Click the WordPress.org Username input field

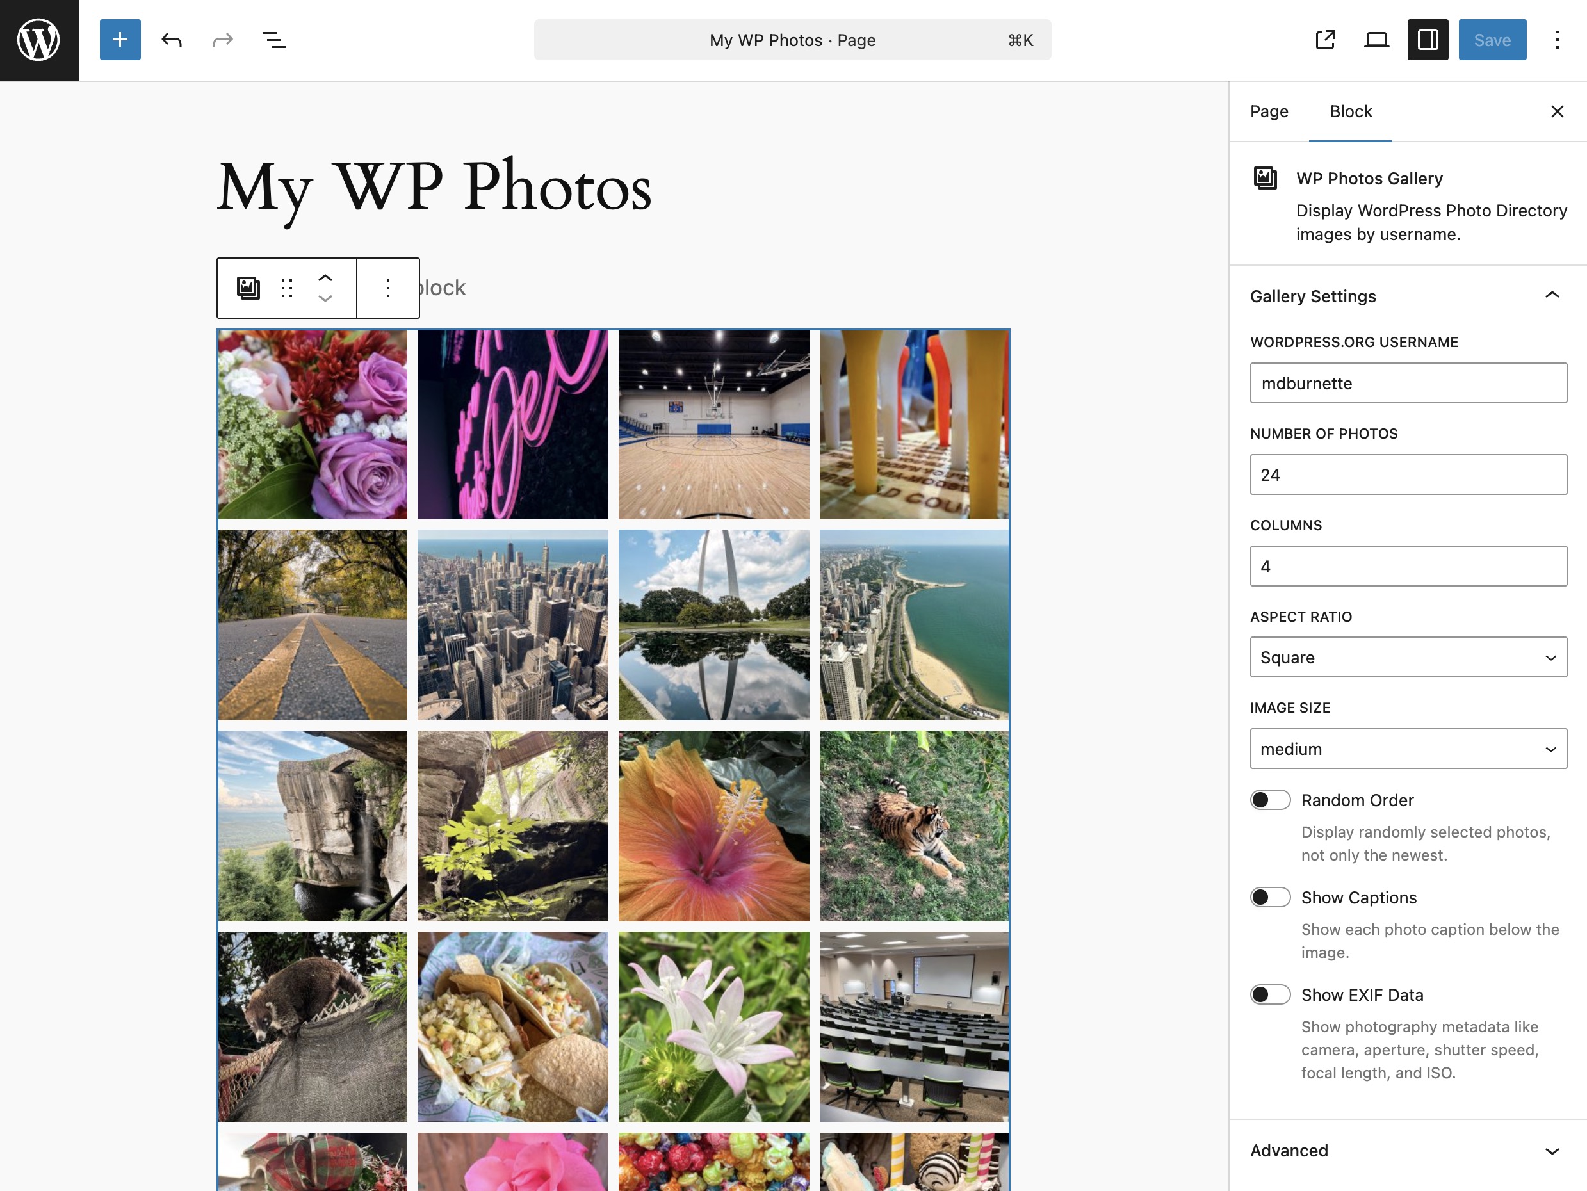coord(1408,383)
